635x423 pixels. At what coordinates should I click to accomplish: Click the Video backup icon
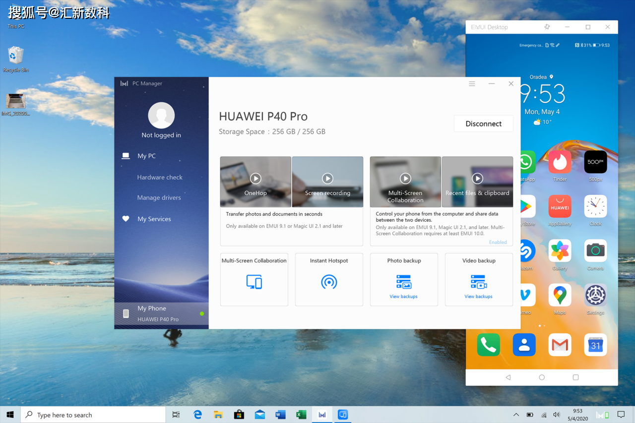479,282
